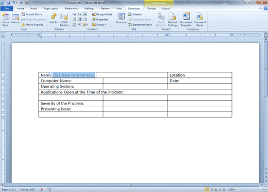Repeat the last action
268x192 pixels.
(x=21, y=3)
